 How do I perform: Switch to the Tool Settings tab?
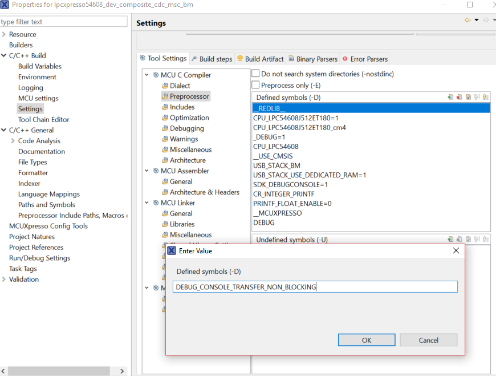pos(164,58)
